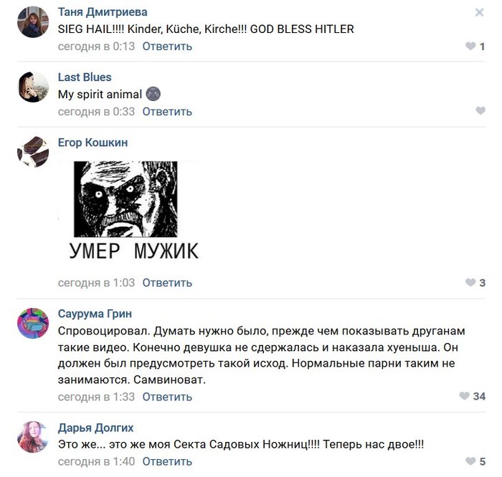Click the Last Blues name link
Viewport: 502px width, 477px height.
[x=85, y=77]
